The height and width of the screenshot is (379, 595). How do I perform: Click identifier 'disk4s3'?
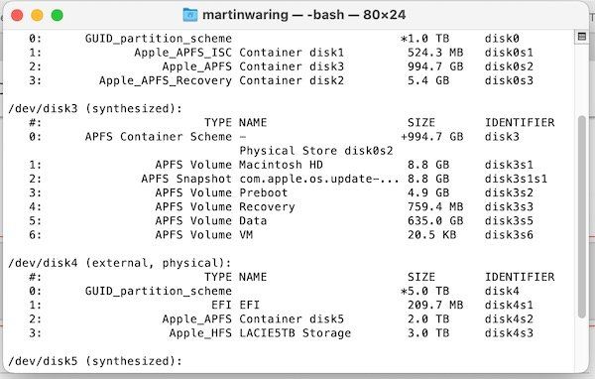point(509,333)
